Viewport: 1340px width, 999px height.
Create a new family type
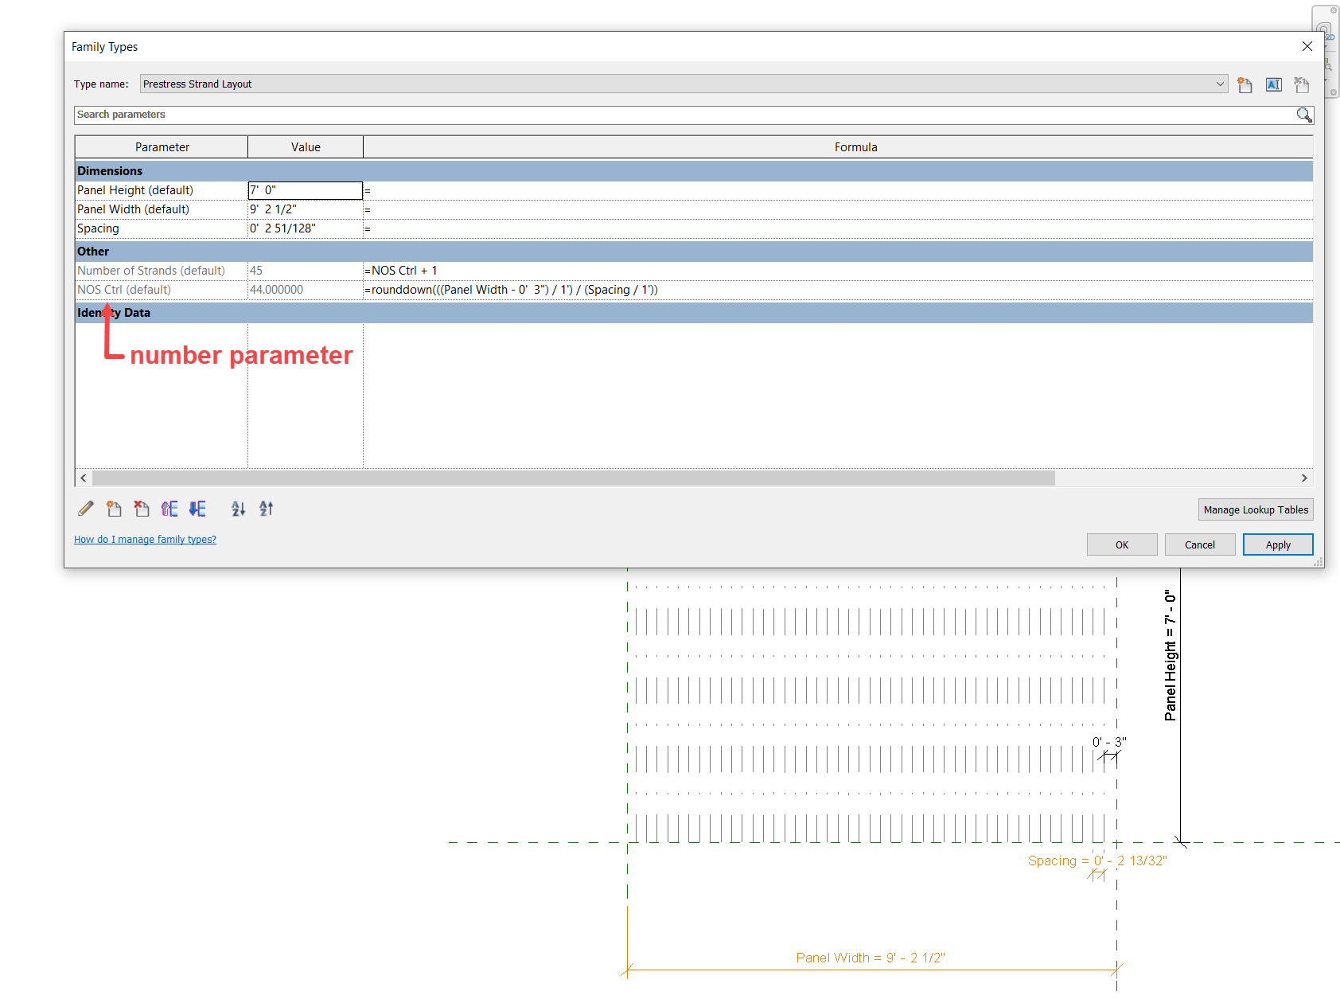[1245, 84]
